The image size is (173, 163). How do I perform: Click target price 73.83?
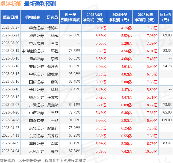click(167, 105)
